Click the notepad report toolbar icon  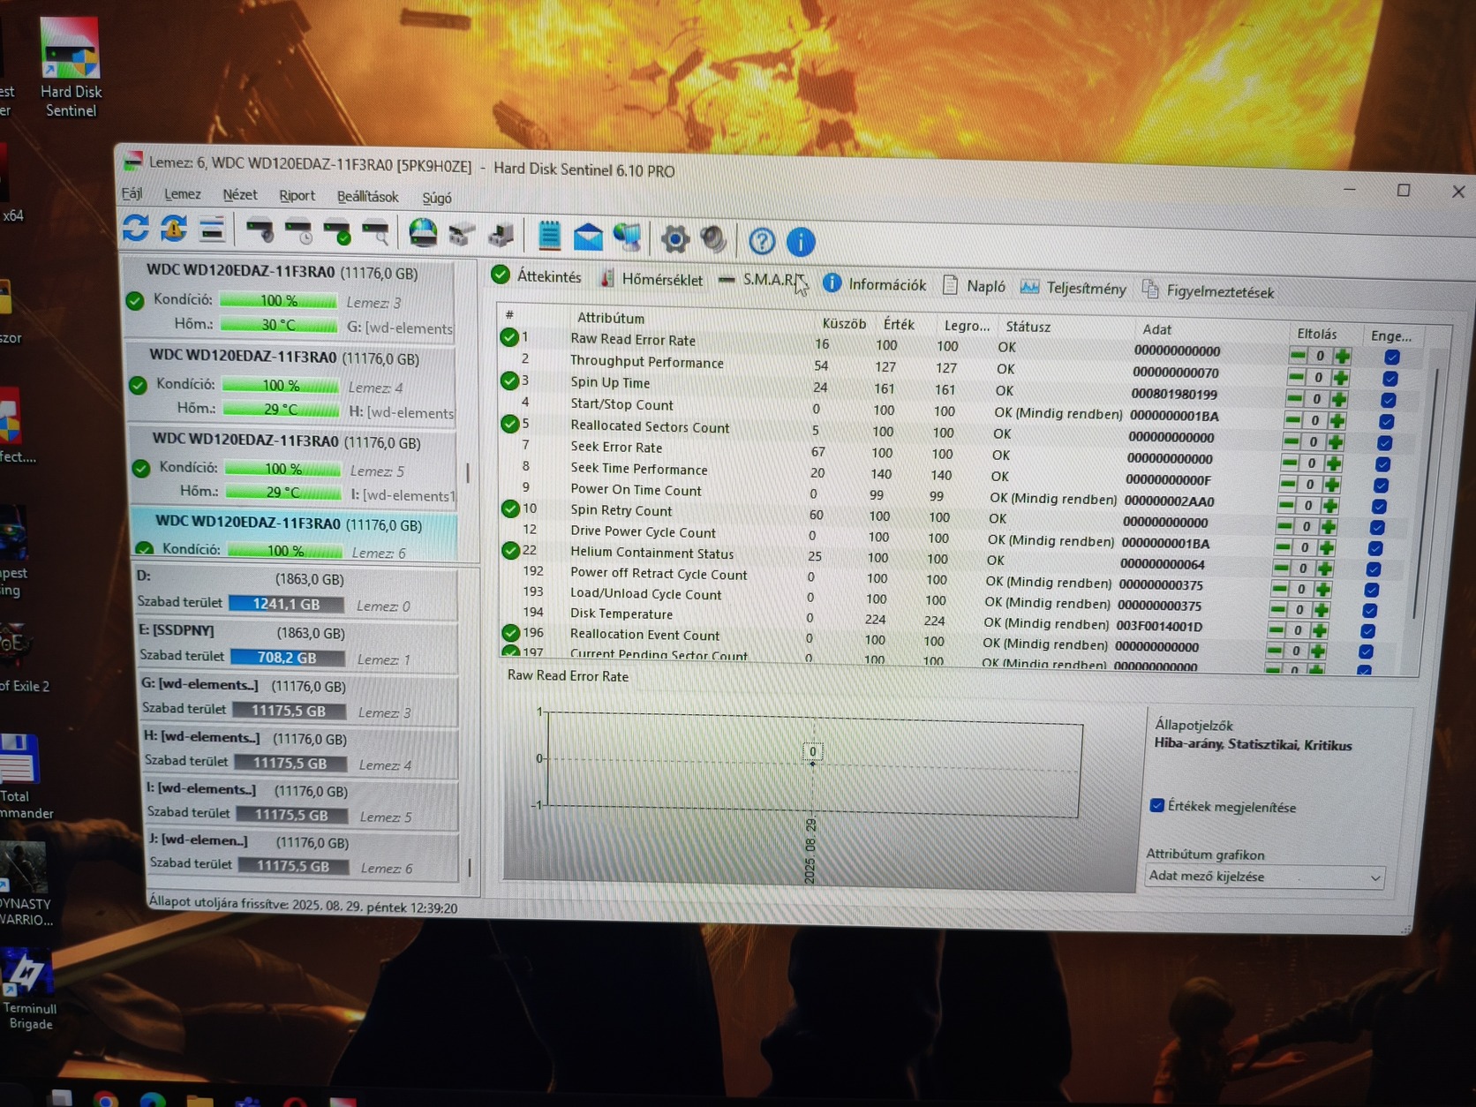(548, 236)
